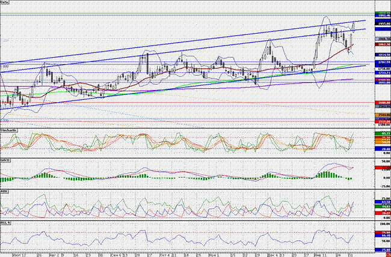Click the ADX indicator panel label

tap(4, 191)
